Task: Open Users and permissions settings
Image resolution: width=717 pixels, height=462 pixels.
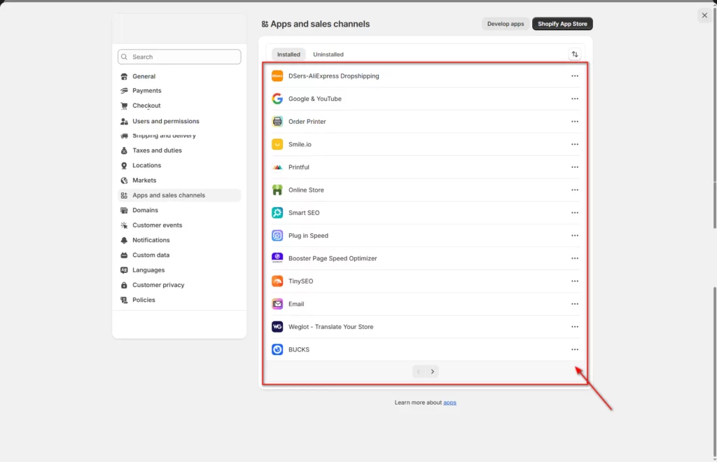Action: click(x=179, y=121)
